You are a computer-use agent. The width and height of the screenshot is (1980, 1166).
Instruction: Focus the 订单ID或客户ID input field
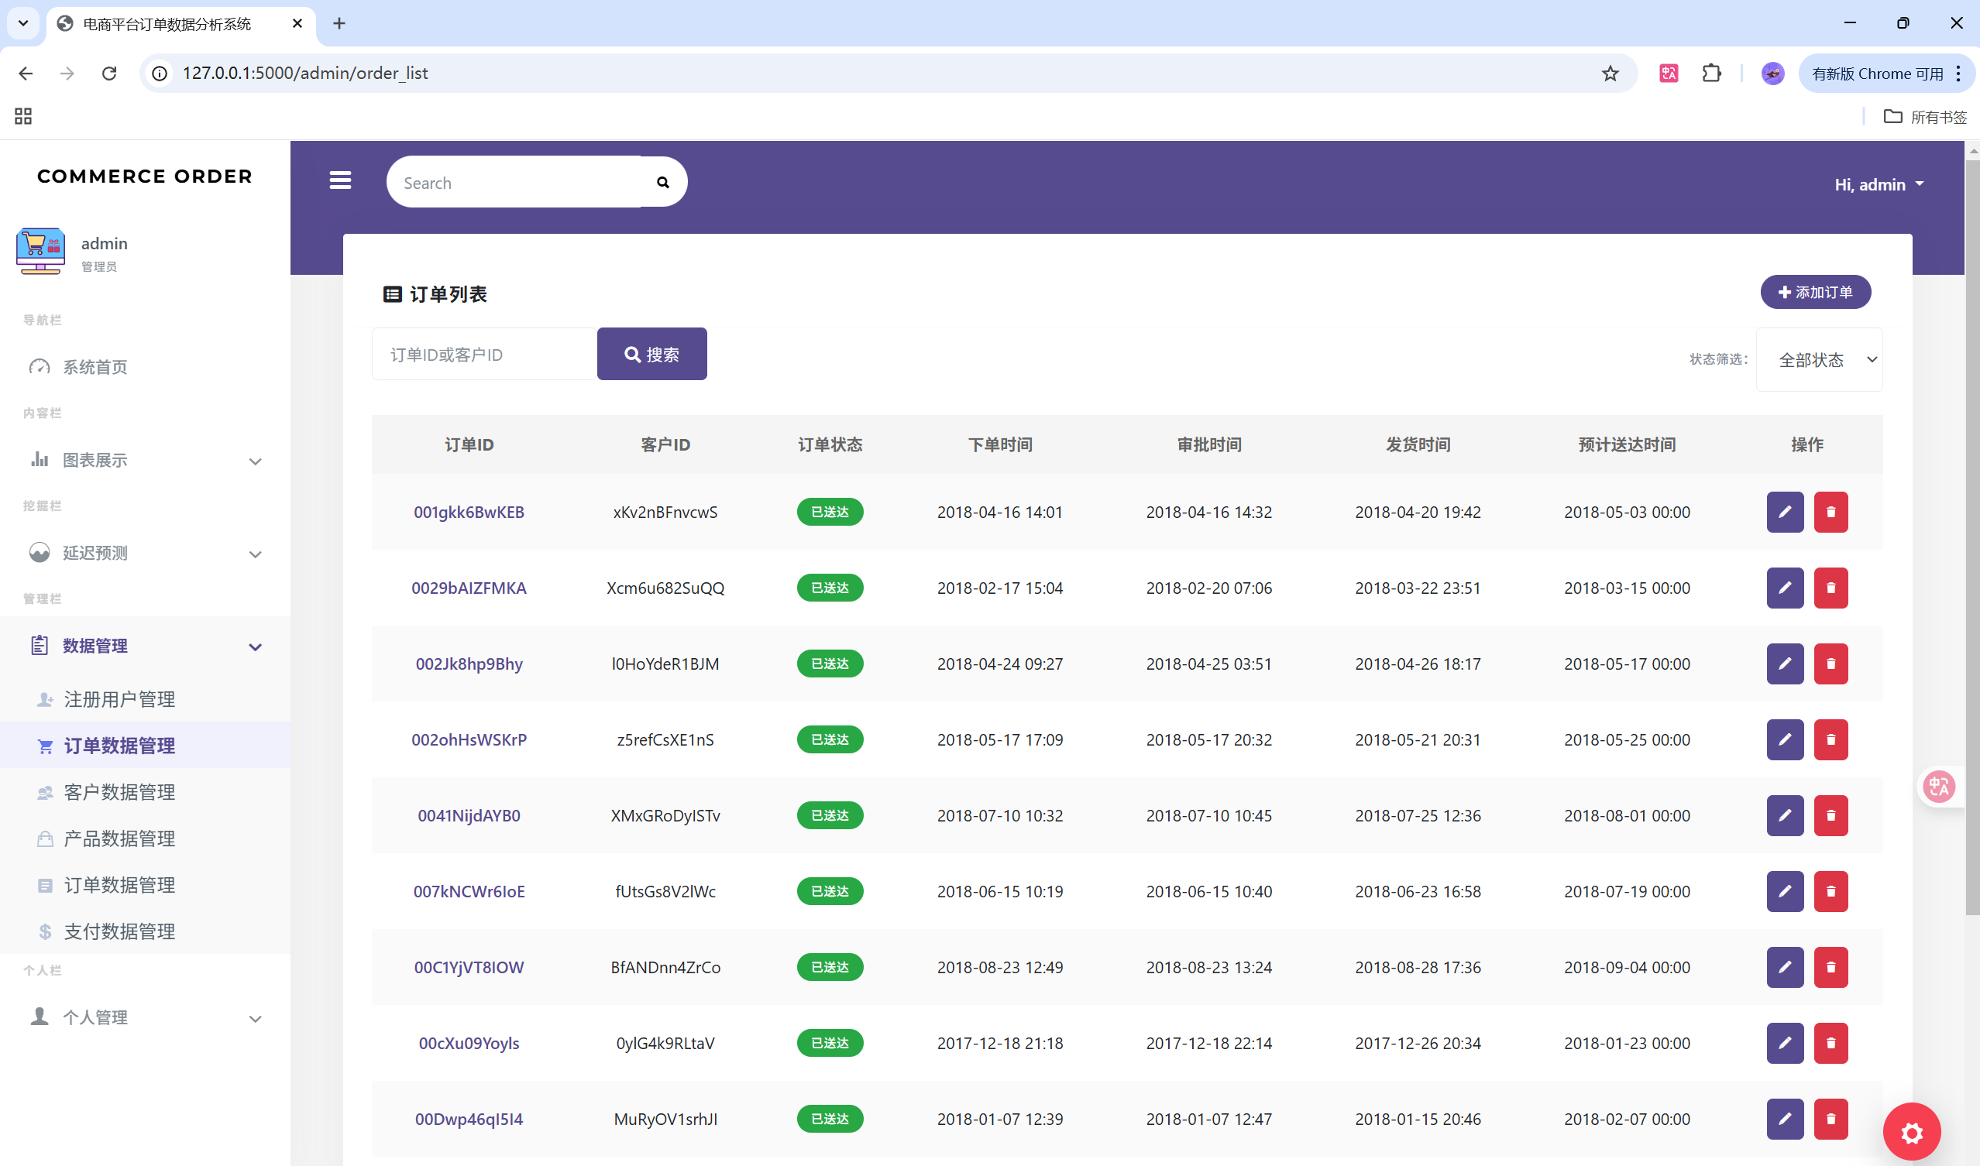483,355
